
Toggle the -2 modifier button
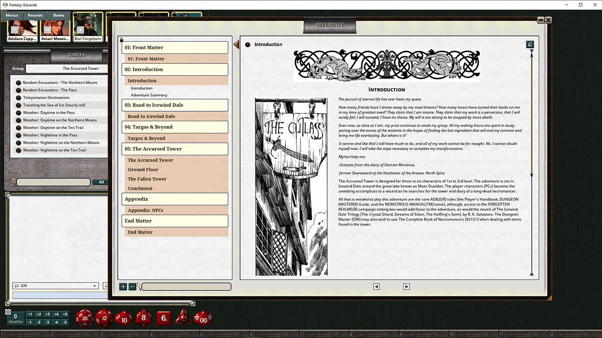click(x=39, y=322)
